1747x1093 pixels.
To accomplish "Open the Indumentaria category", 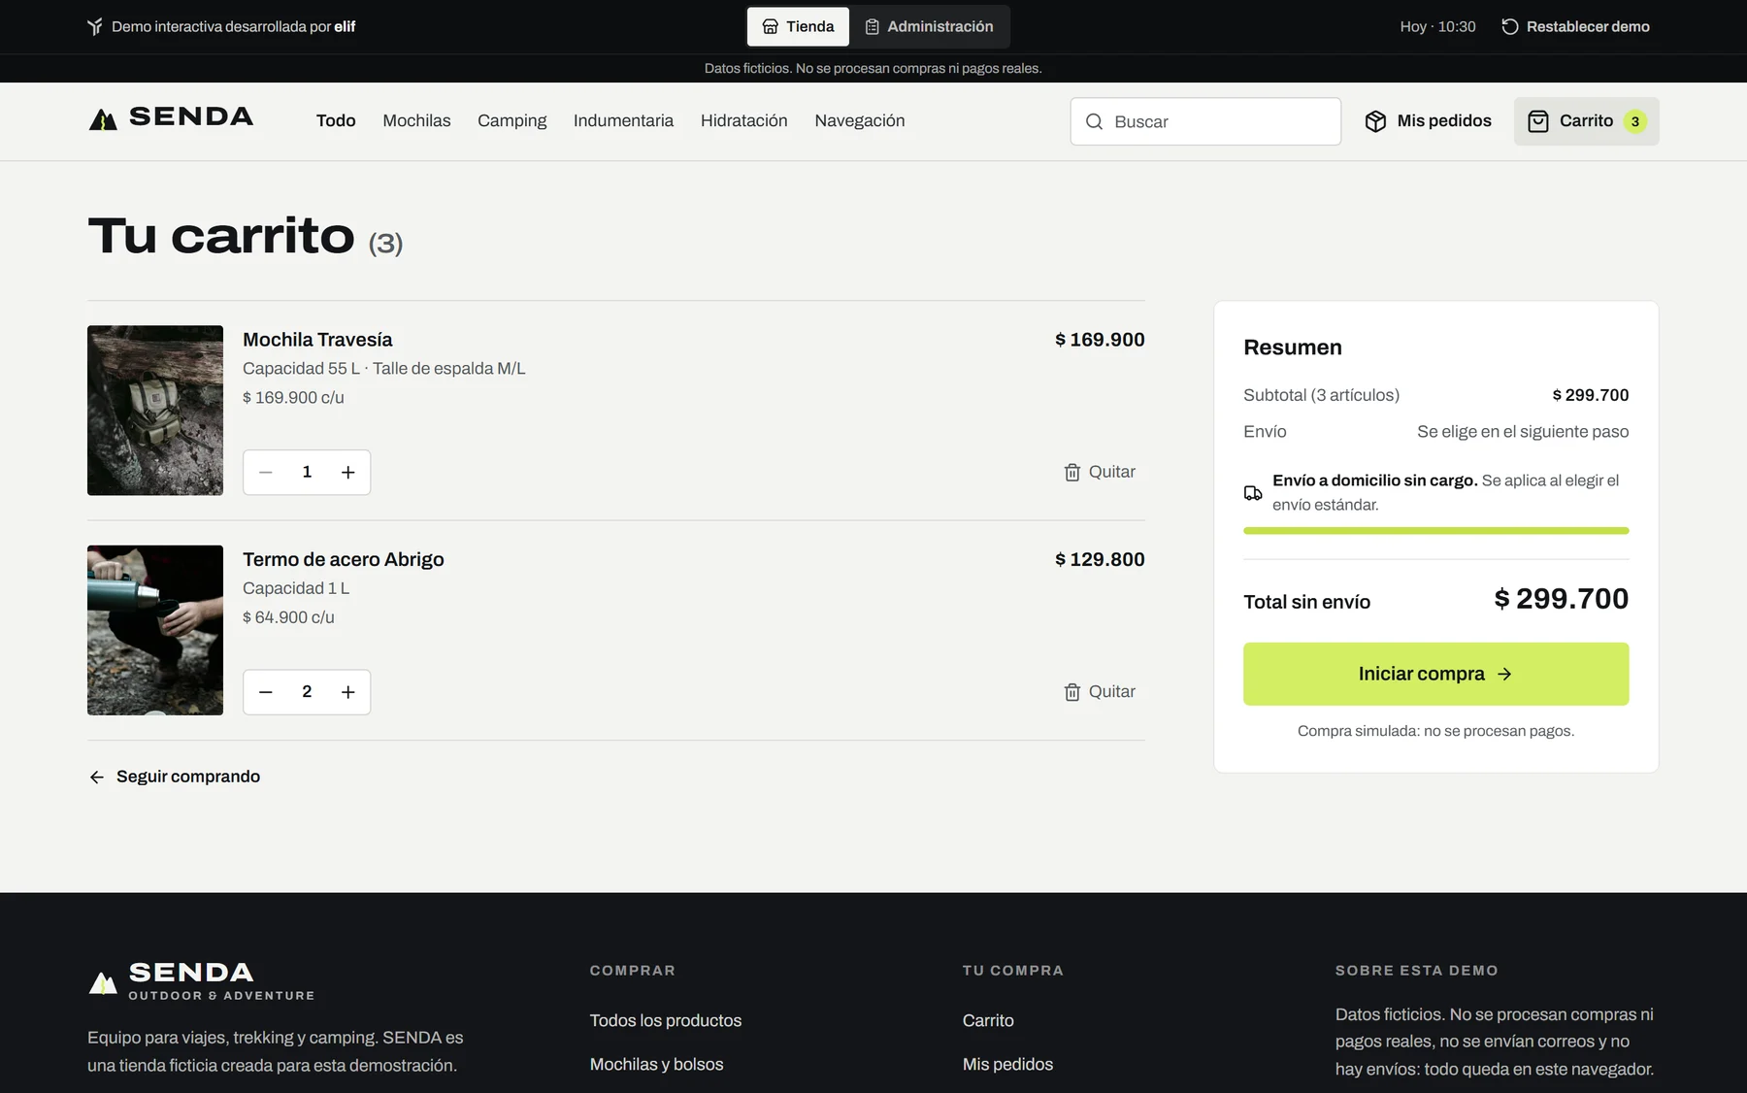I will (623, 120).
